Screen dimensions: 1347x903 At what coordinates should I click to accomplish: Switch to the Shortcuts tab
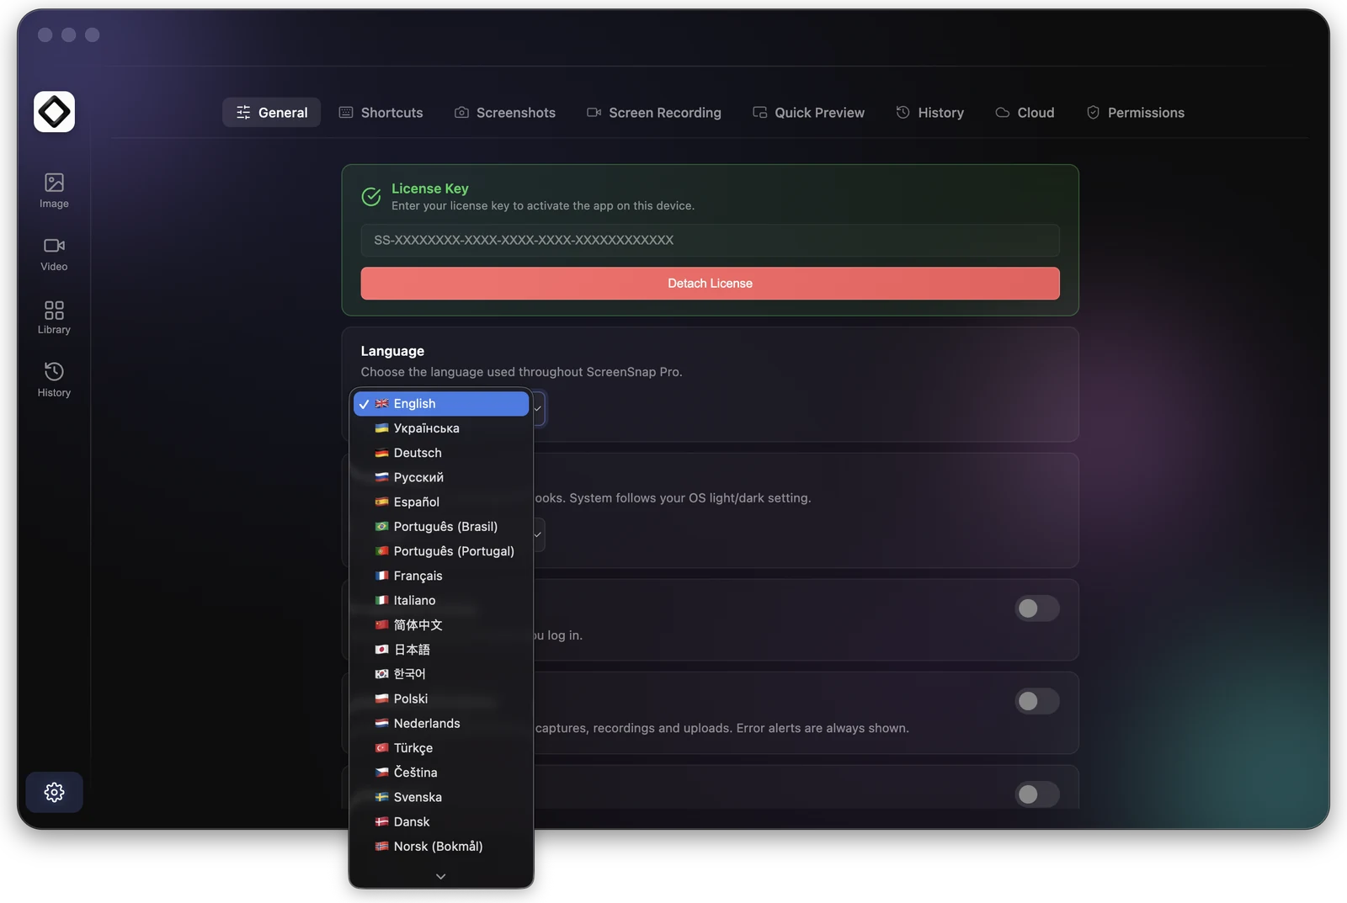381,112
